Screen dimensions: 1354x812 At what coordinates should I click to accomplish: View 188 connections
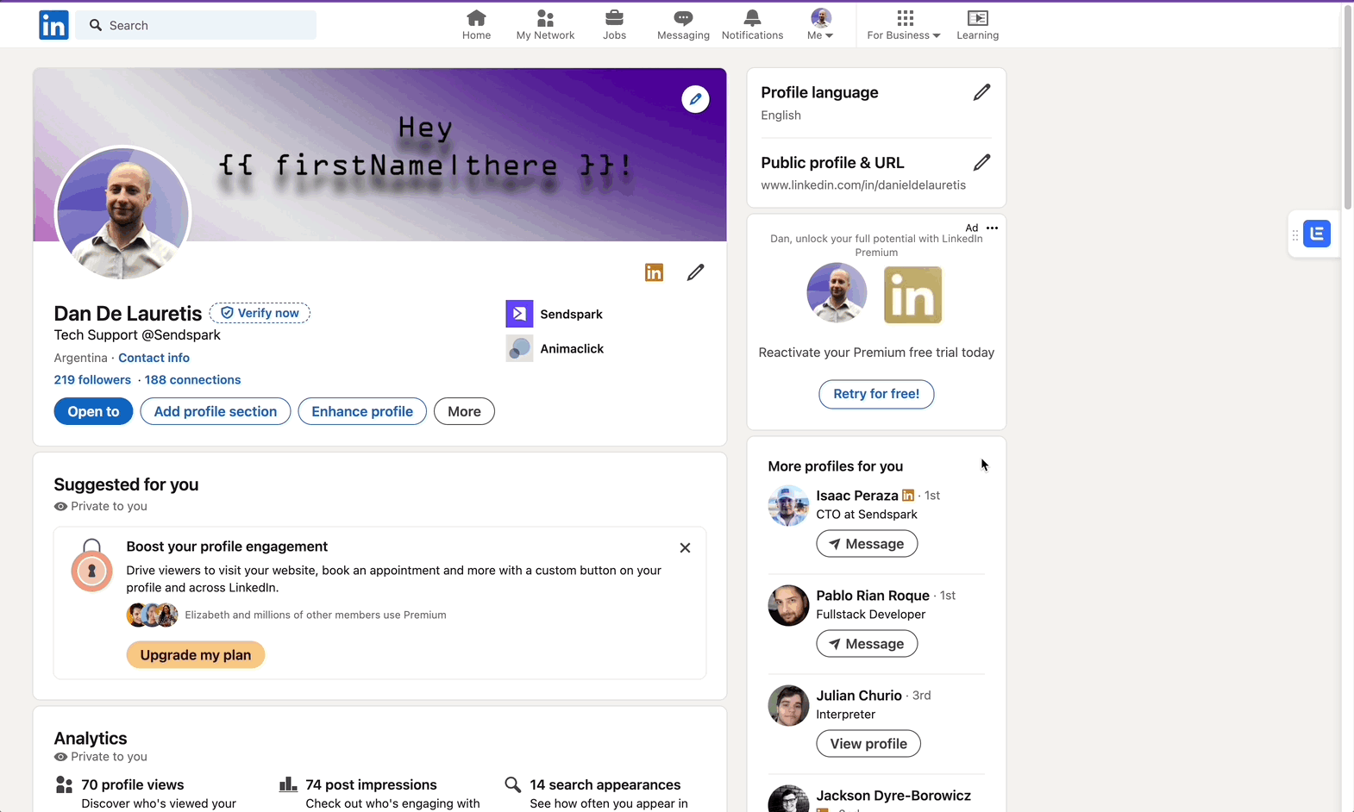(192, 380)
